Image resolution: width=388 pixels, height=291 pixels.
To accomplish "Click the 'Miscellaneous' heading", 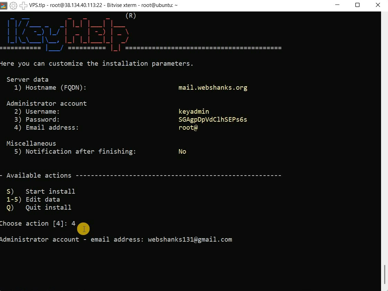I will click(x=31, y=143).
